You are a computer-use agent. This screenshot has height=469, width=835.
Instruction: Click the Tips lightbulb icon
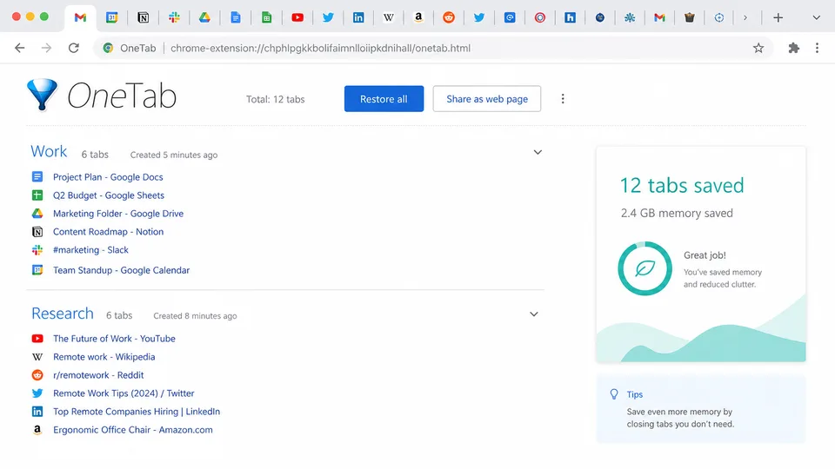pyautogui.click(x=614, y=394)
